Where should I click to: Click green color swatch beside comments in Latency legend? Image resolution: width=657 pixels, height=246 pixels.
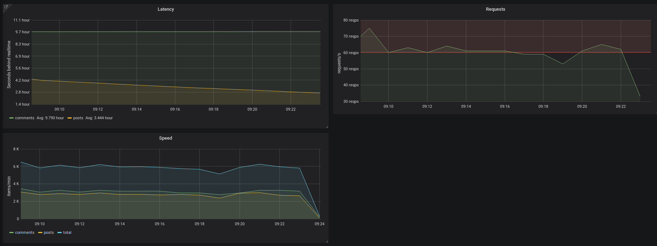(11, 118)
